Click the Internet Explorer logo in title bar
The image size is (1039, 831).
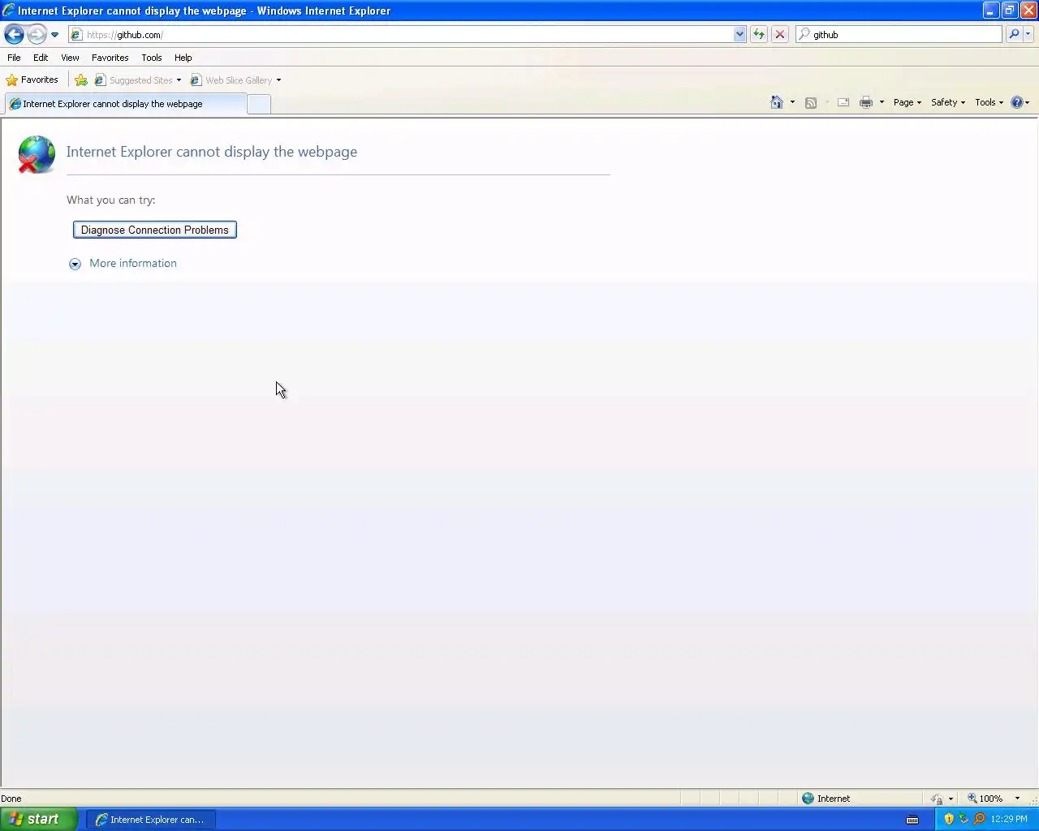(9, 11)
